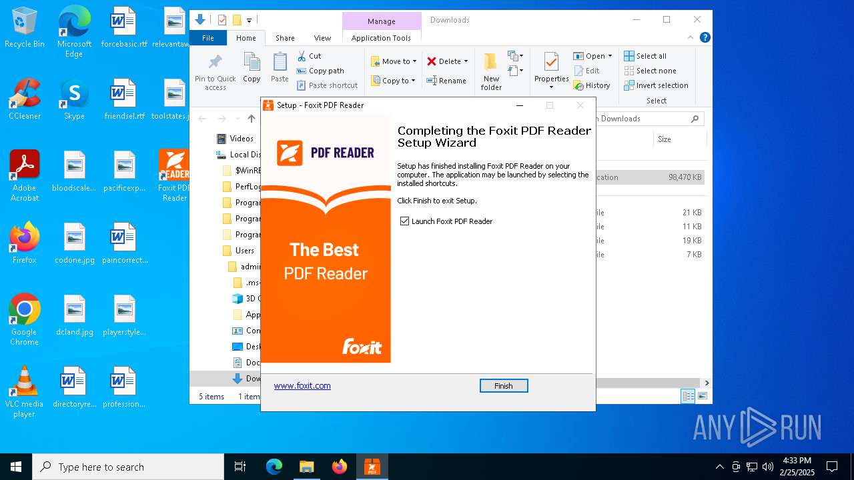Screen dimensions: 854x480
Task: Open File Explorer taskbar icon
Action: click(306, 467)
